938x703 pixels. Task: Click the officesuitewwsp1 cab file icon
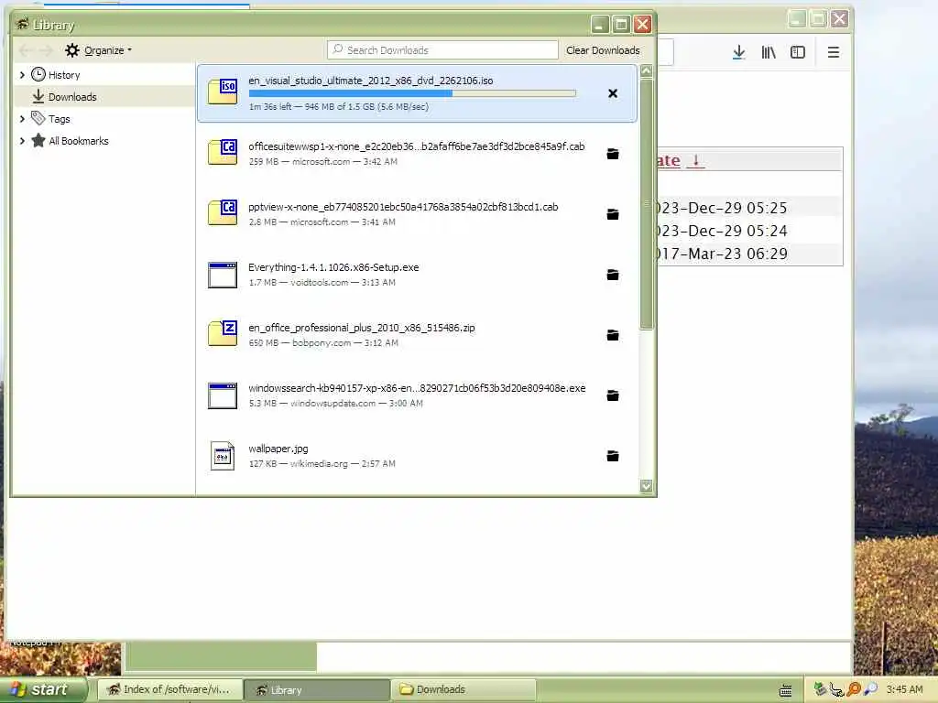pyautogui.click(x=223, y=152)
